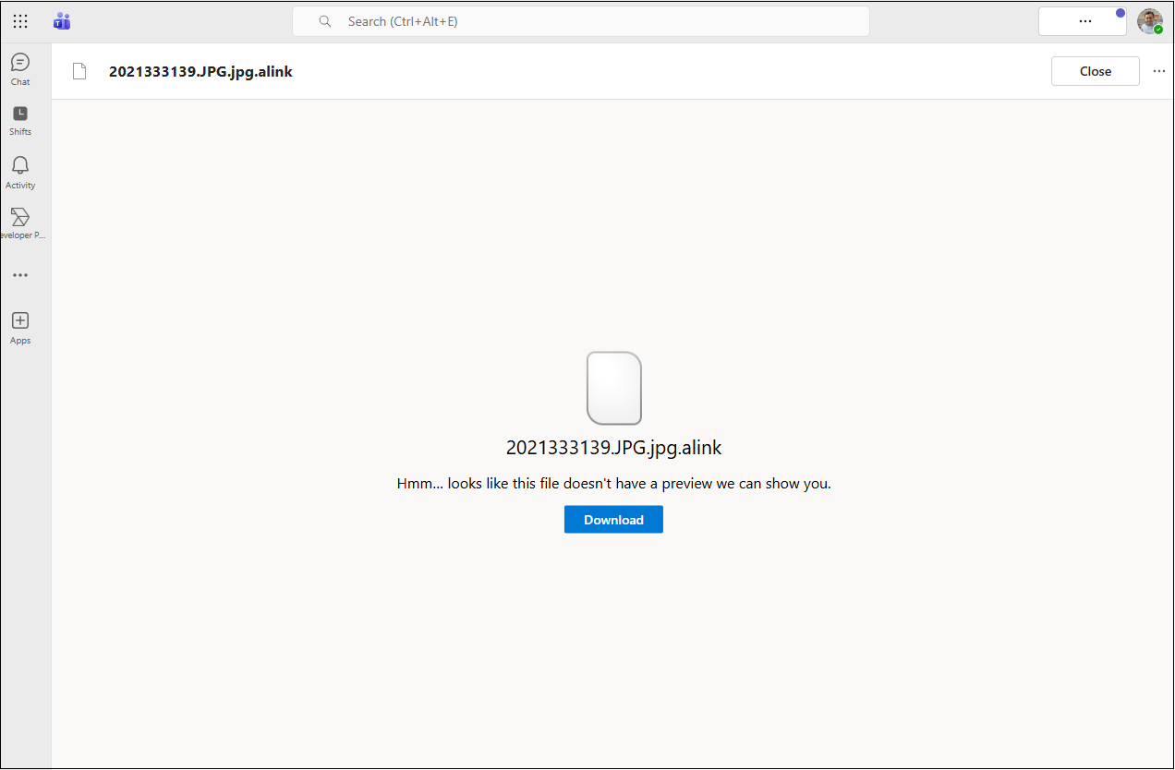Close the file preview
The width and height of the screenshot is (1175, 770).
point(1095,71)
